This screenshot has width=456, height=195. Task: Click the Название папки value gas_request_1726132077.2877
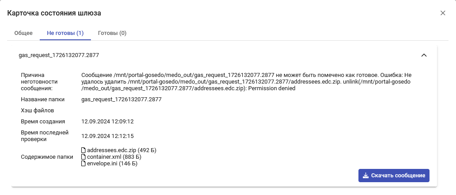pos(121,99)
